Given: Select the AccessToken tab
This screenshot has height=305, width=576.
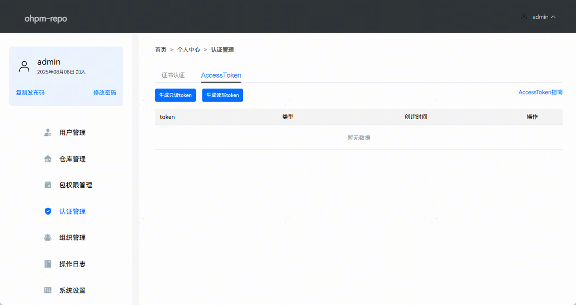Looking at the screenshot, I should 221,75.
